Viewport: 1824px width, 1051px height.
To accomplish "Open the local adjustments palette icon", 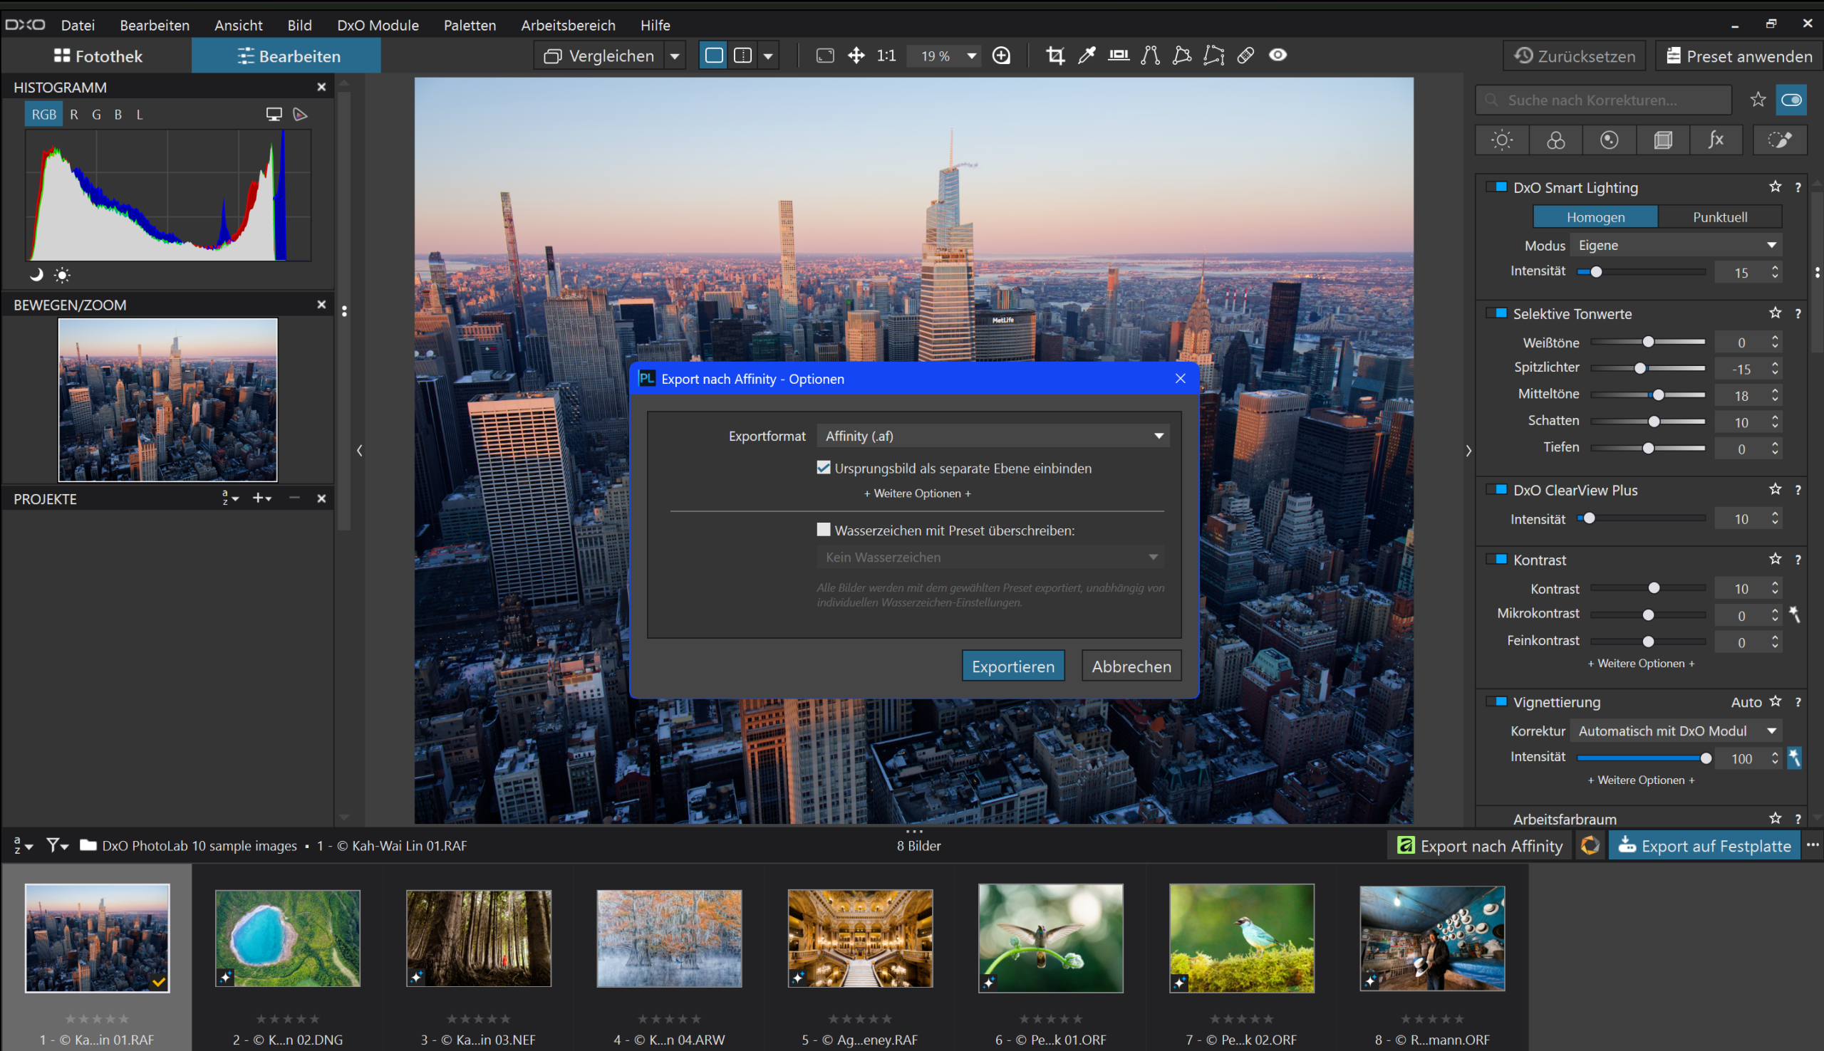I will tap(1780, 140).
